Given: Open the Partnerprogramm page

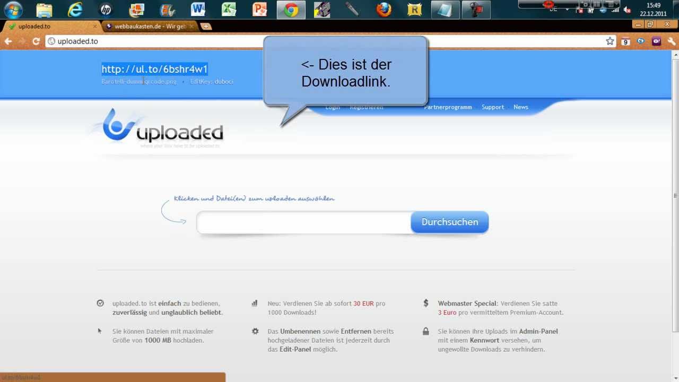Looking at the screenshot, I should click(448, 107).
